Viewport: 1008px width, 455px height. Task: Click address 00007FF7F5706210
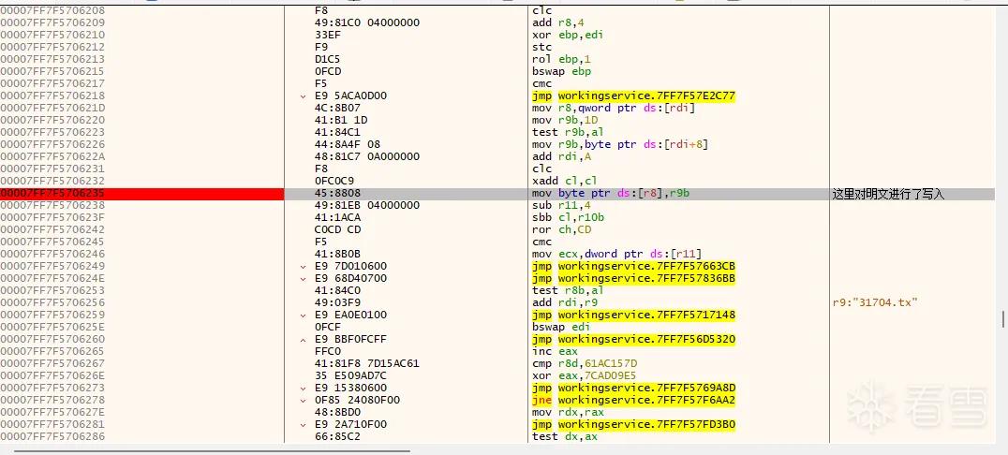pos(52,35)
